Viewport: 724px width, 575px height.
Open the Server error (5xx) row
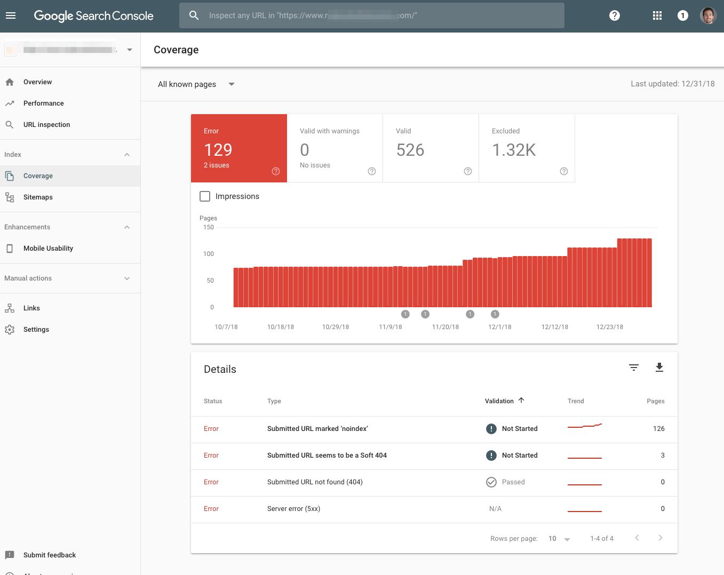point(434,509)
